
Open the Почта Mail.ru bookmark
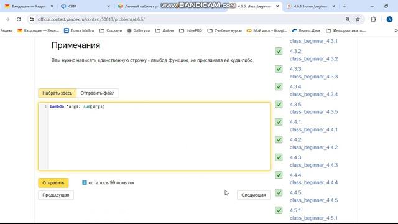pyautogui.click(x=79, y=30)
